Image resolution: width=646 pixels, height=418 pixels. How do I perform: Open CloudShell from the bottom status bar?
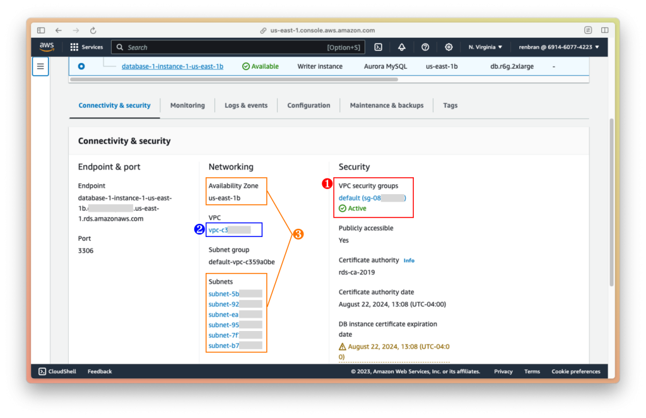(56, 371)
